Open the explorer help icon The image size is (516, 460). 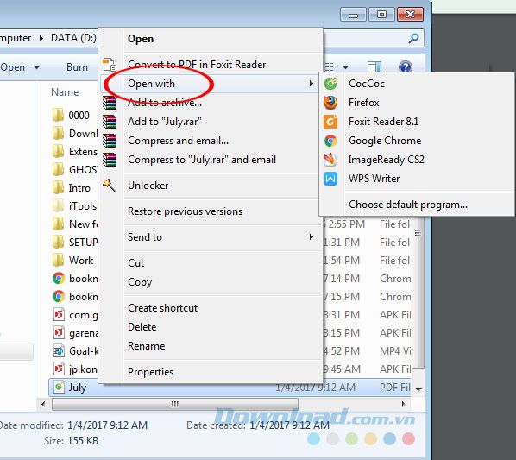[405, 67]
